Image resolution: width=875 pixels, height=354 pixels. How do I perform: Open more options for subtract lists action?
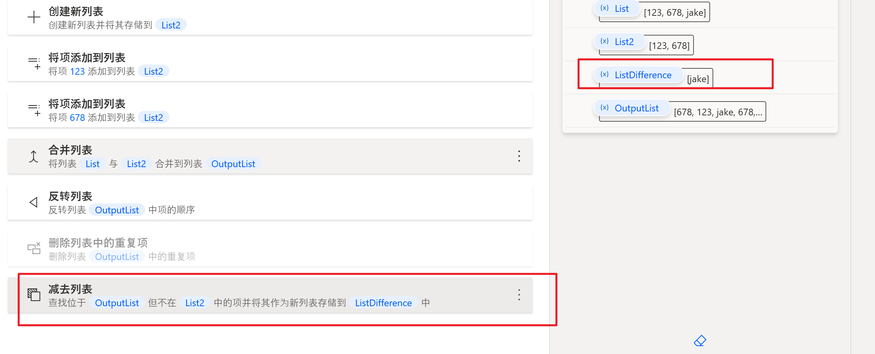(519, 295)
